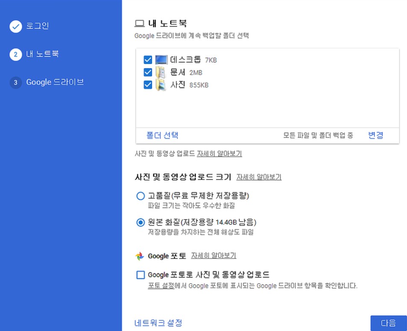Image resolution: width=407 pixels, height=331 pixels.
Task: Click the 문서 documents folder icon
Action: click(161, 72)
